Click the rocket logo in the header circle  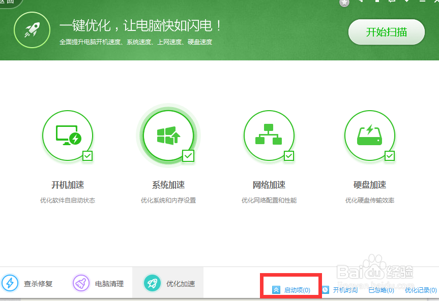pos(32,30)
